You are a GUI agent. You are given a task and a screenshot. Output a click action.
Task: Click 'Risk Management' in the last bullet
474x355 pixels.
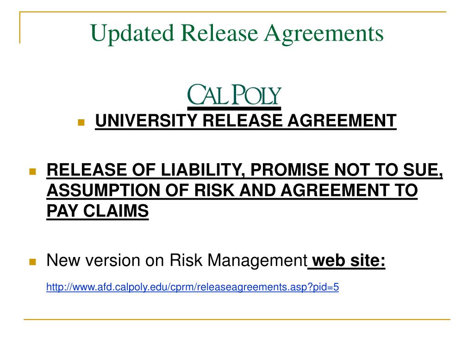coord(238,261)
